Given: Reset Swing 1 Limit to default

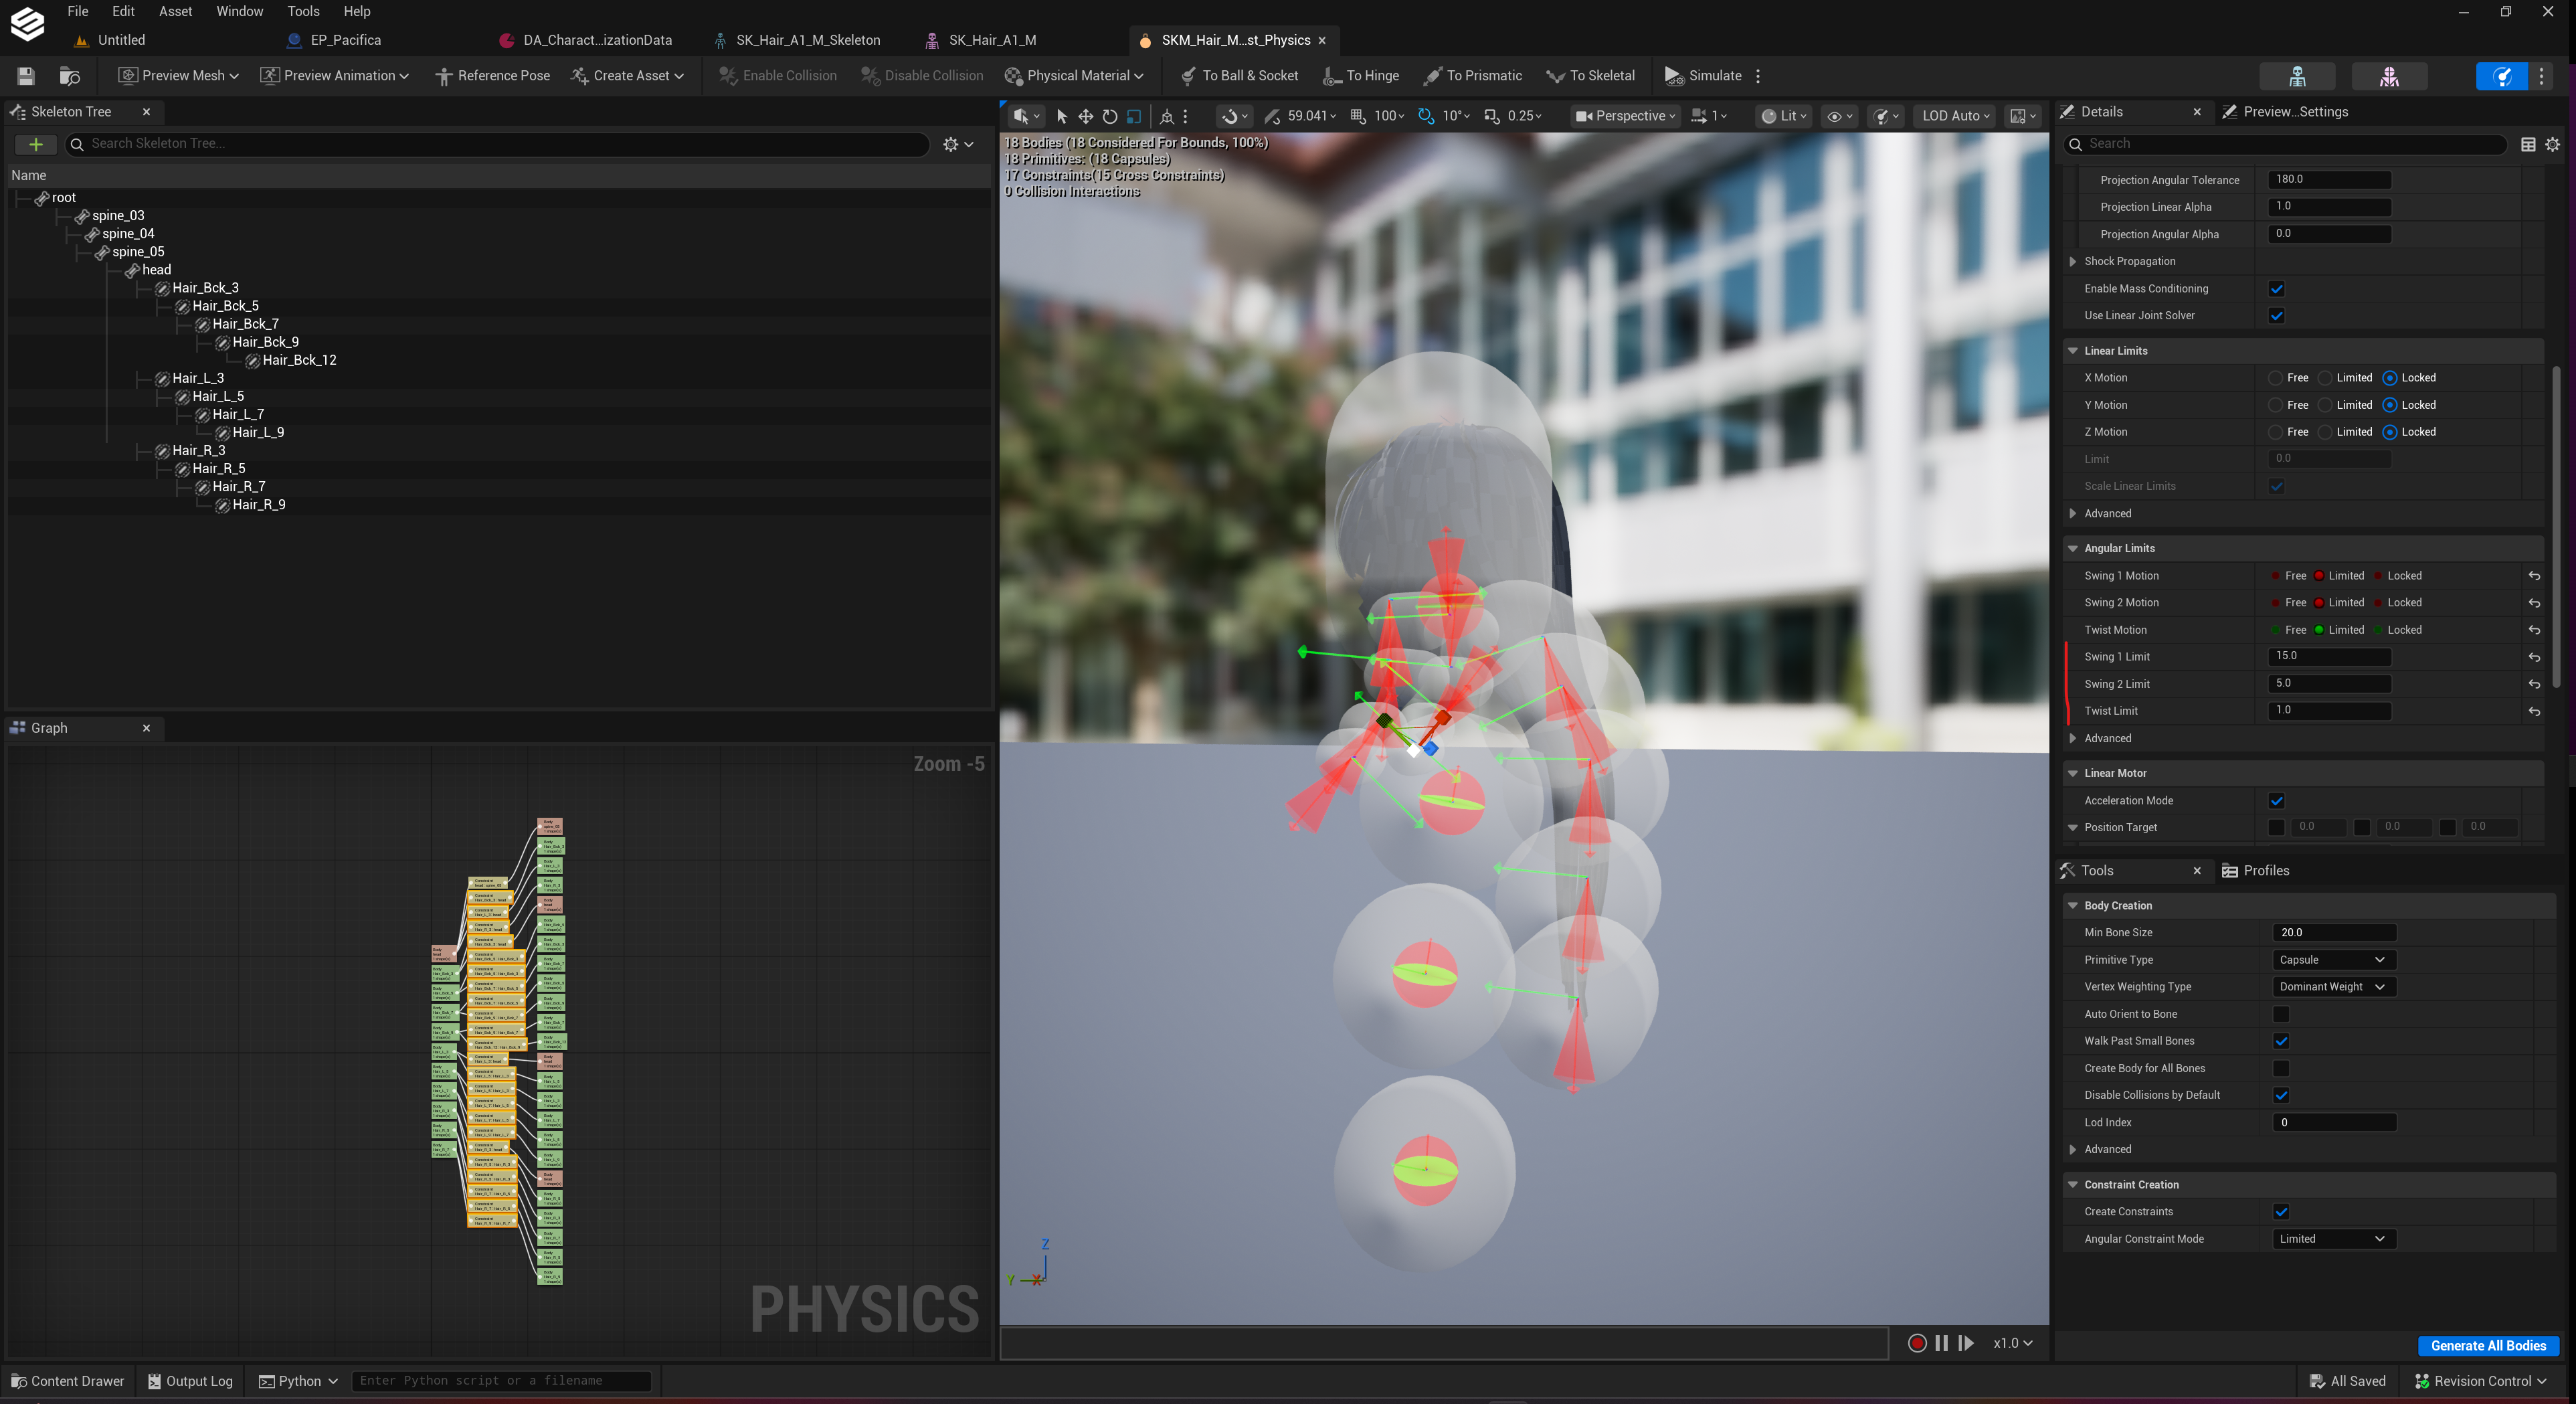Looking at the screenshot, I should [x=2534, y=657].
